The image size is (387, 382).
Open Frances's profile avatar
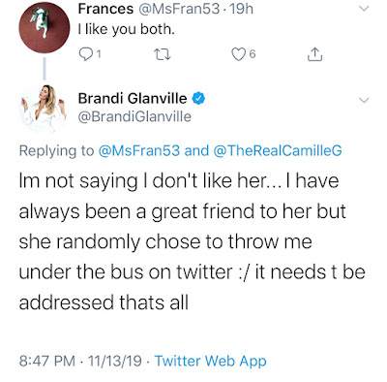click(45, 27)
